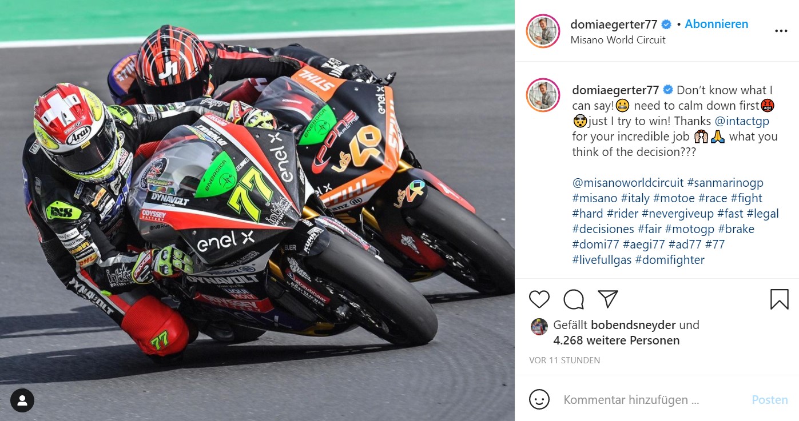Save post using the bookmark icon
The image size is (799, 421).
pyautogui.click(x=779, y=299)
